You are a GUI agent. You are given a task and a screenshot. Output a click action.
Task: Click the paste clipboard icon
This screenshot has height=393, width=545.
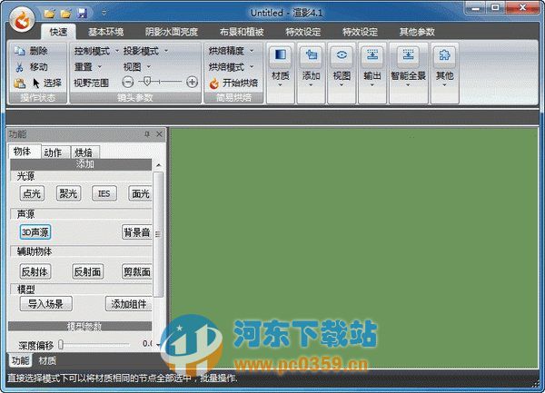19,83
